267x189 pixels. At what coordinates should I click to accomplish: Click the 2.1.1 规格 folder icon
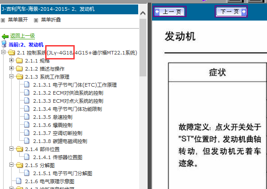[19, 60]
